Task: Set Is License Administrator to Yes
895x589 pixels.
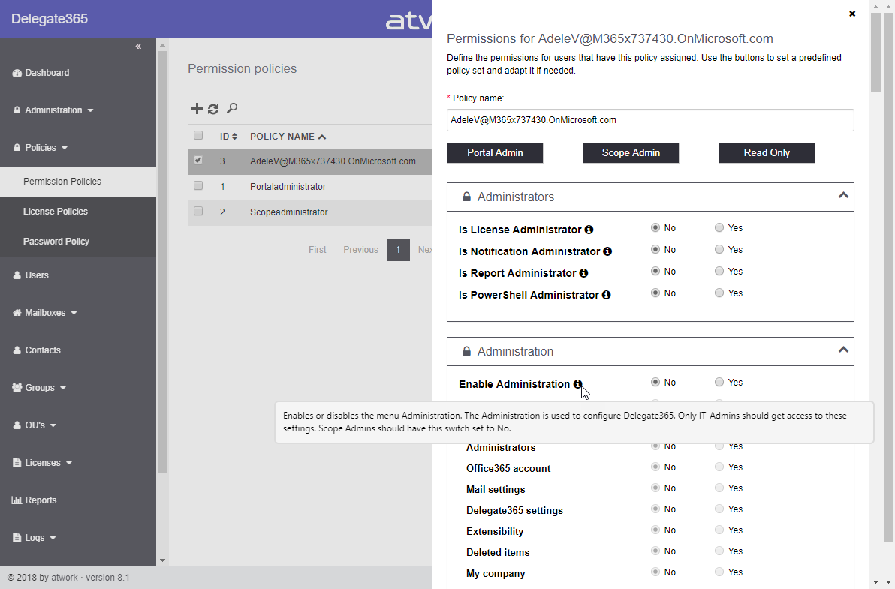Action: coord(719,227)
